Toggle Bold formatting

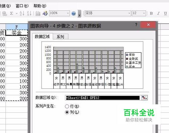coord(151,14)
